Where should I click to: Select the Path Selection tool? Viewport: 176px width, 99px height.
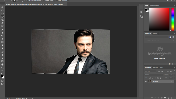click(2, 58)
